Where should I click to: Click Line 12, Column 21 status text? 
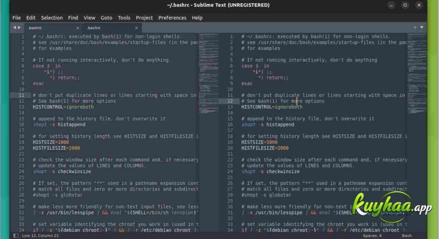coord(40,236)
